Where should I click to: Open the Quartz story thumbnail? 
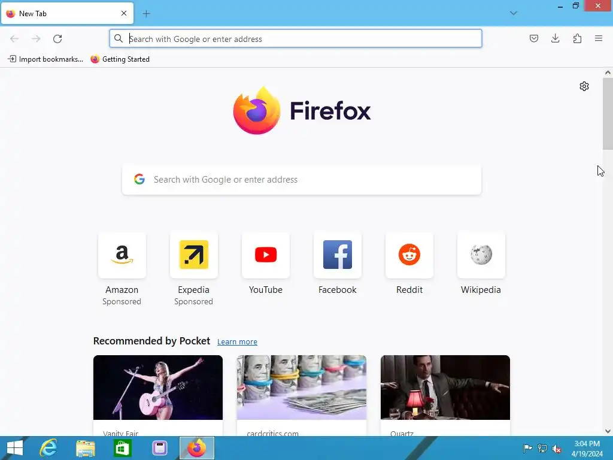(445, 388)
